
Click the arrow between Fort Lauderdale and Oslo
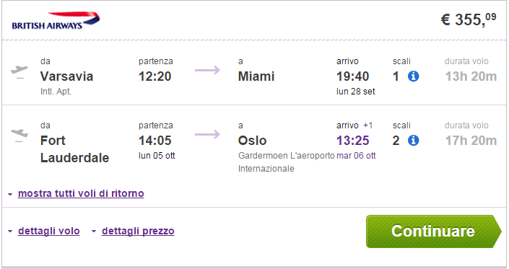tap(207, 134)
